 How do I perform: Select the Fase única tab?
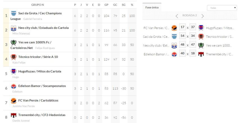152,8
